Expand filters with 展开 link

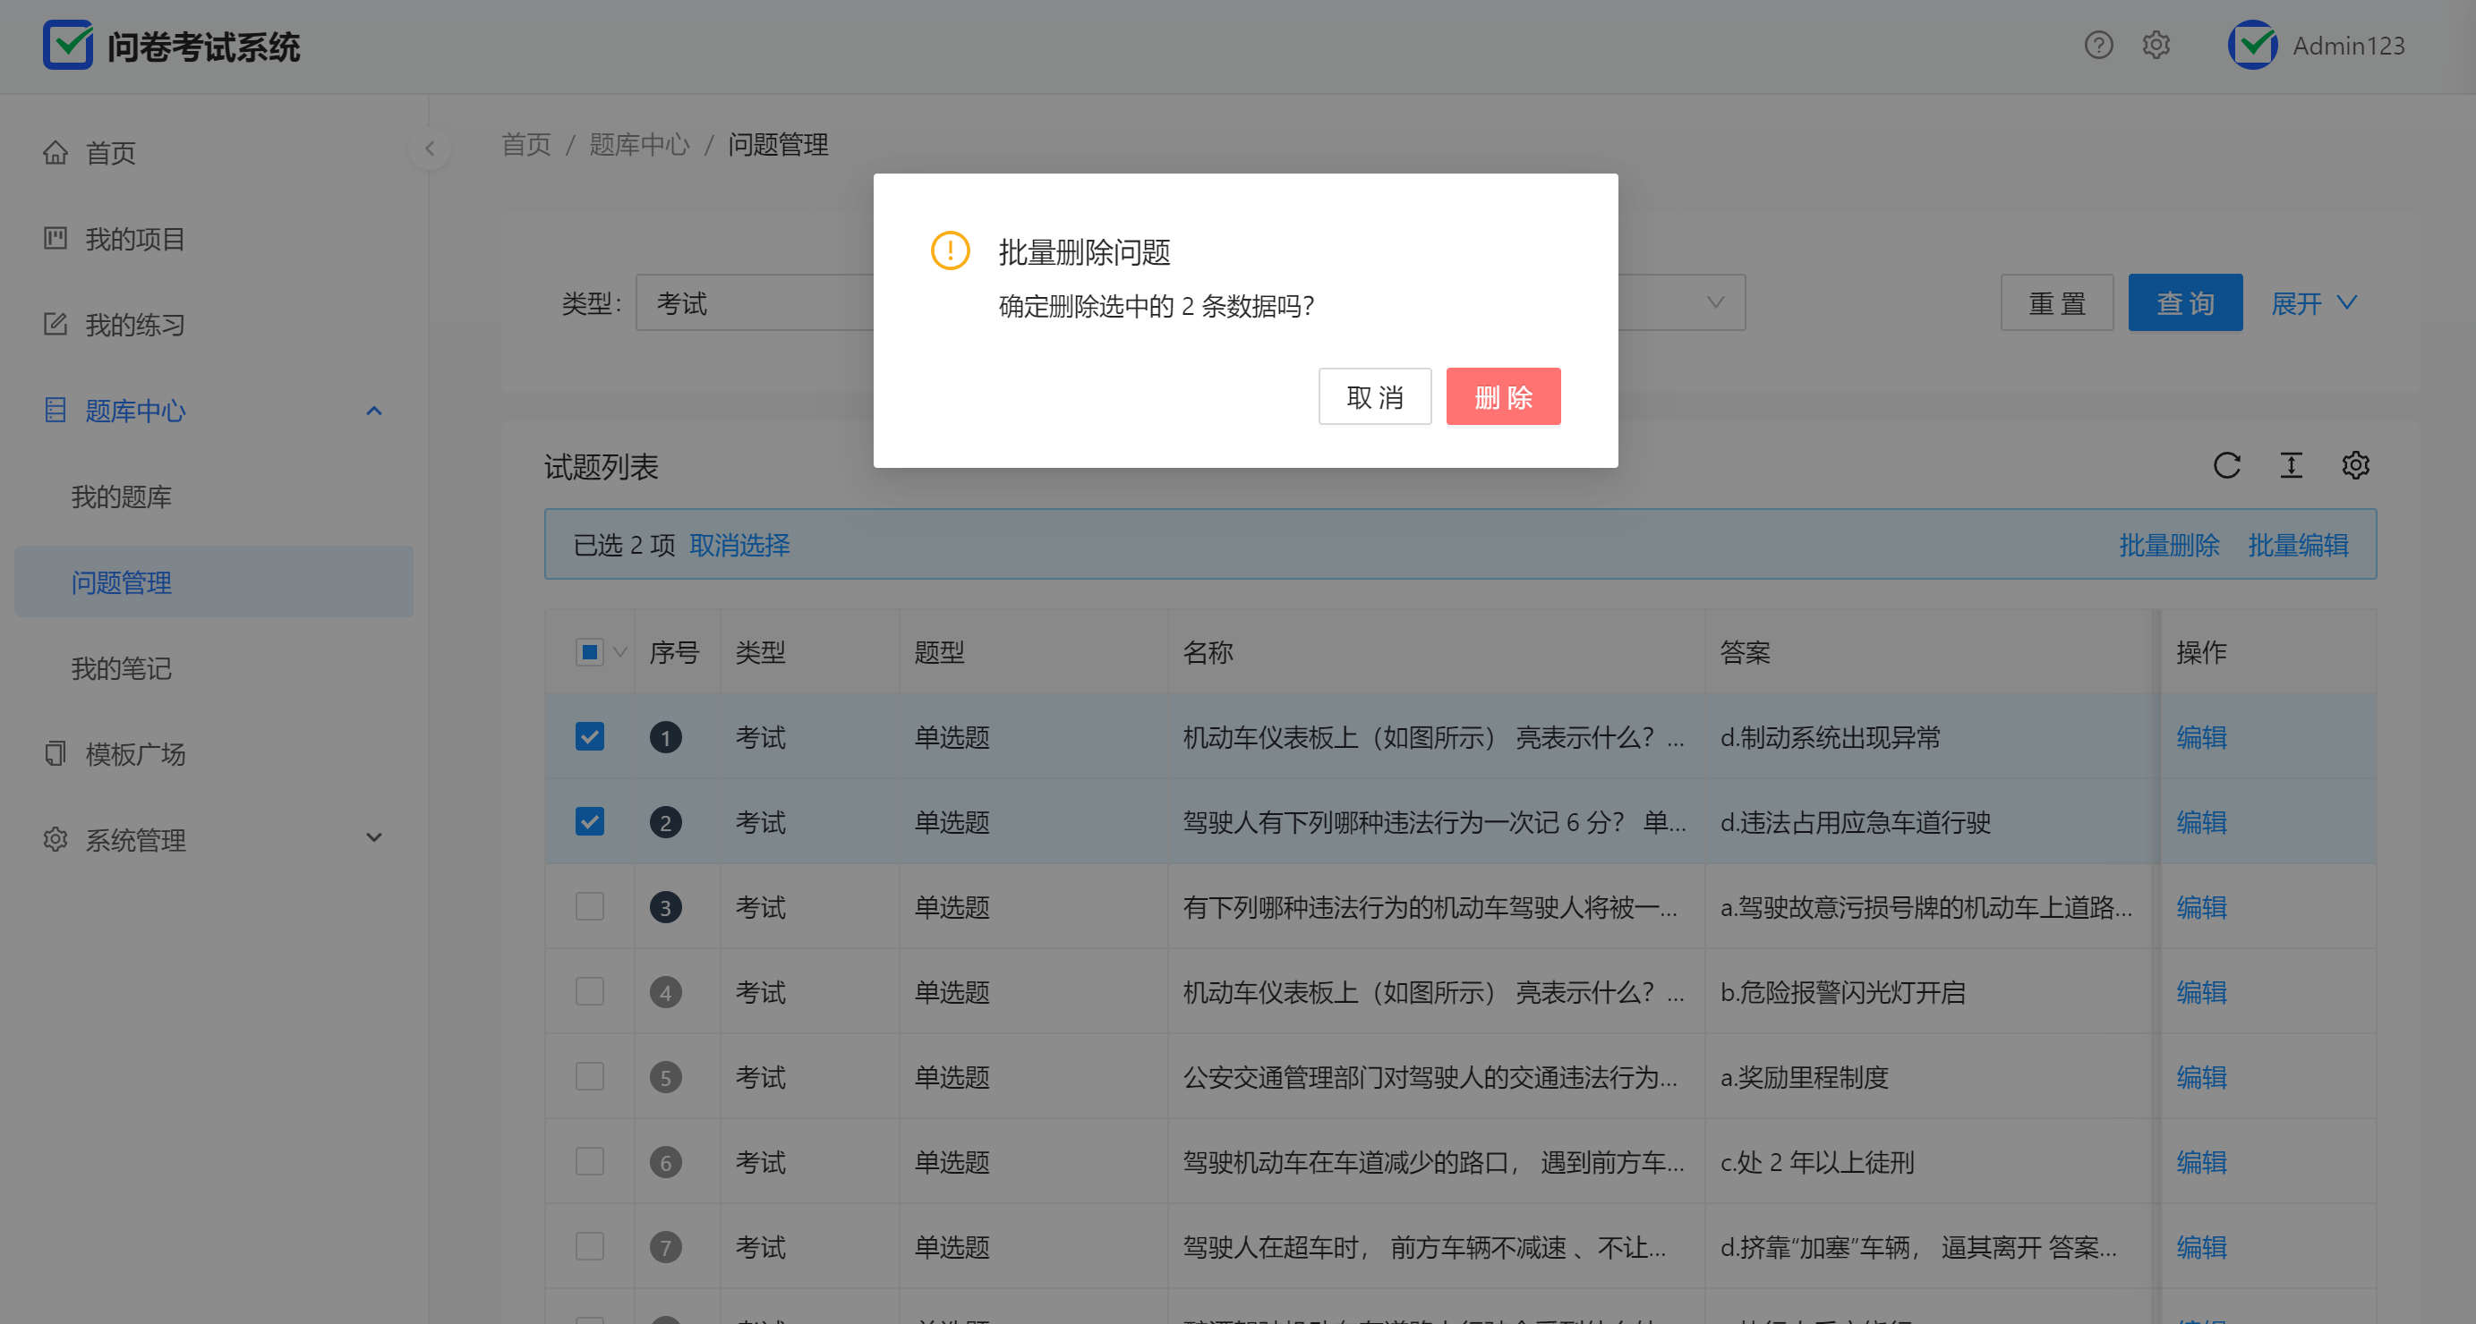[2314, 302]
